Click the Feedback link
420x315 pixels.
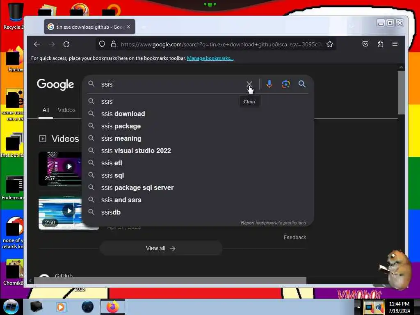click(295, 237)
